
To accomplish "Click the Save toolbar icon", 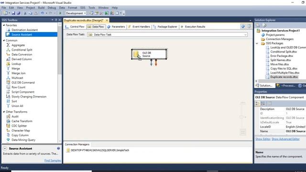I will [13, 13].
